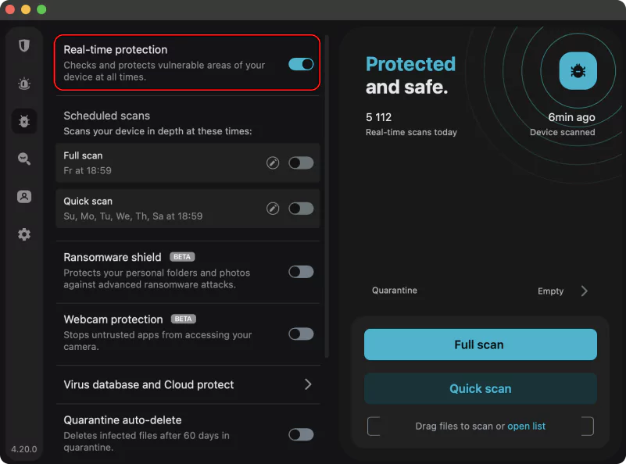Turn on Ransomware shield toggle
The height and width of the screenshot is (464, 626).
(301, 272)
